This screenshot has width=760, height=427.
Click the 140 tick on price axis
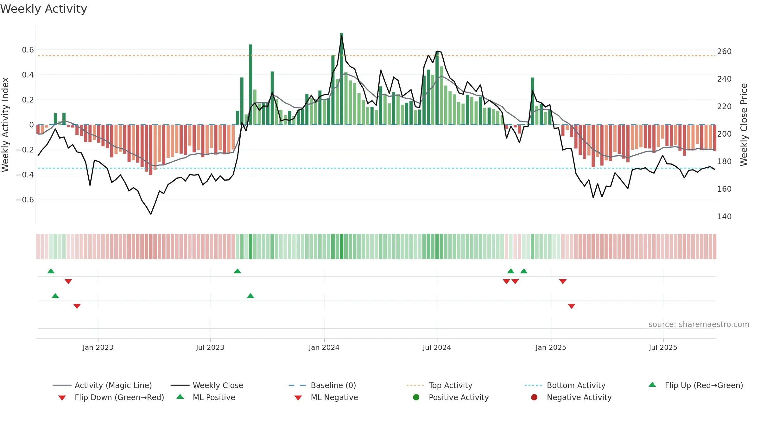coord(724,217)
